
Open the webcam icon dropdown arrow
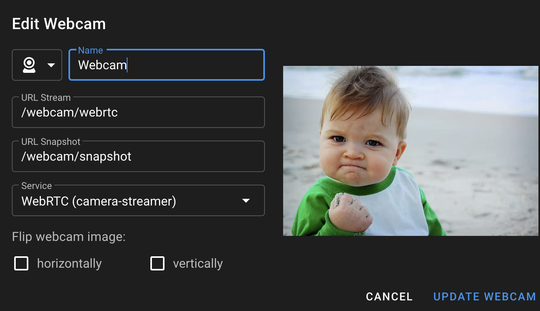coord(51,65)
